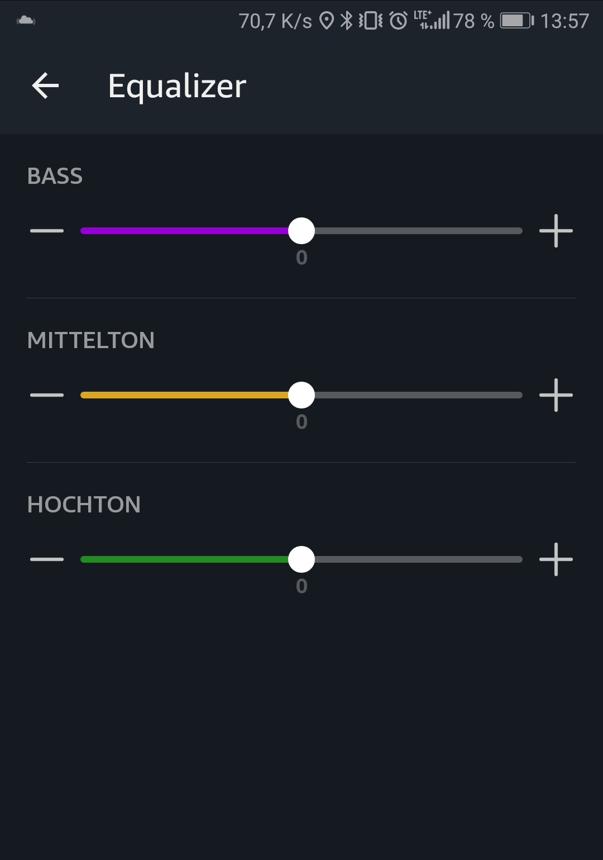The width and height of the screenshot is (603, 860).
Task: Boost Hochton with the plus icon
Action: tap(556, 559)
